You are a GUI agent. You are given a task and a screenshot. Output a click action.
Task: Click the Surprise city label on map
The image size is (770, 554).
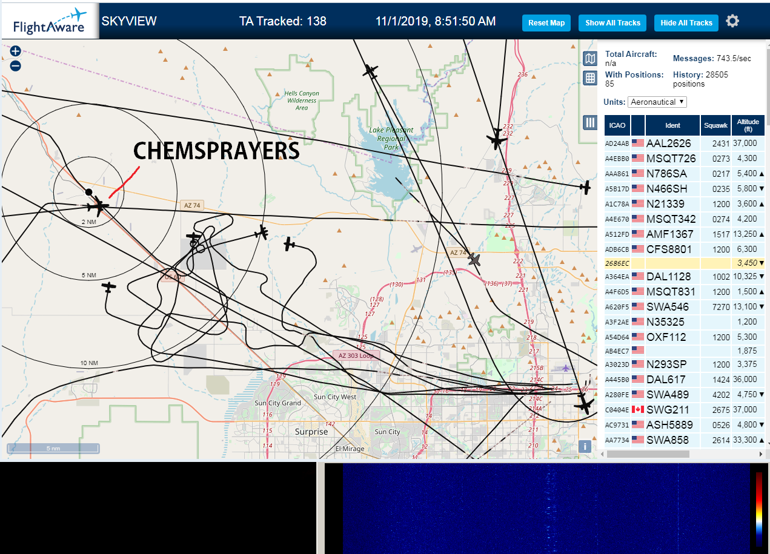[x=311, y=432]
